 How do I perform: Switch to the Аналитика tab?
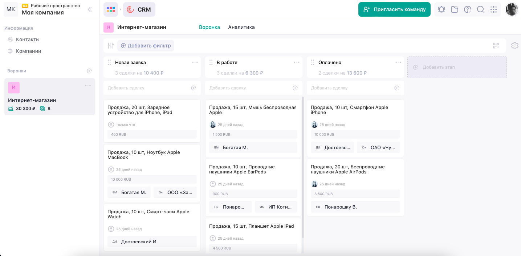point(241,27)
